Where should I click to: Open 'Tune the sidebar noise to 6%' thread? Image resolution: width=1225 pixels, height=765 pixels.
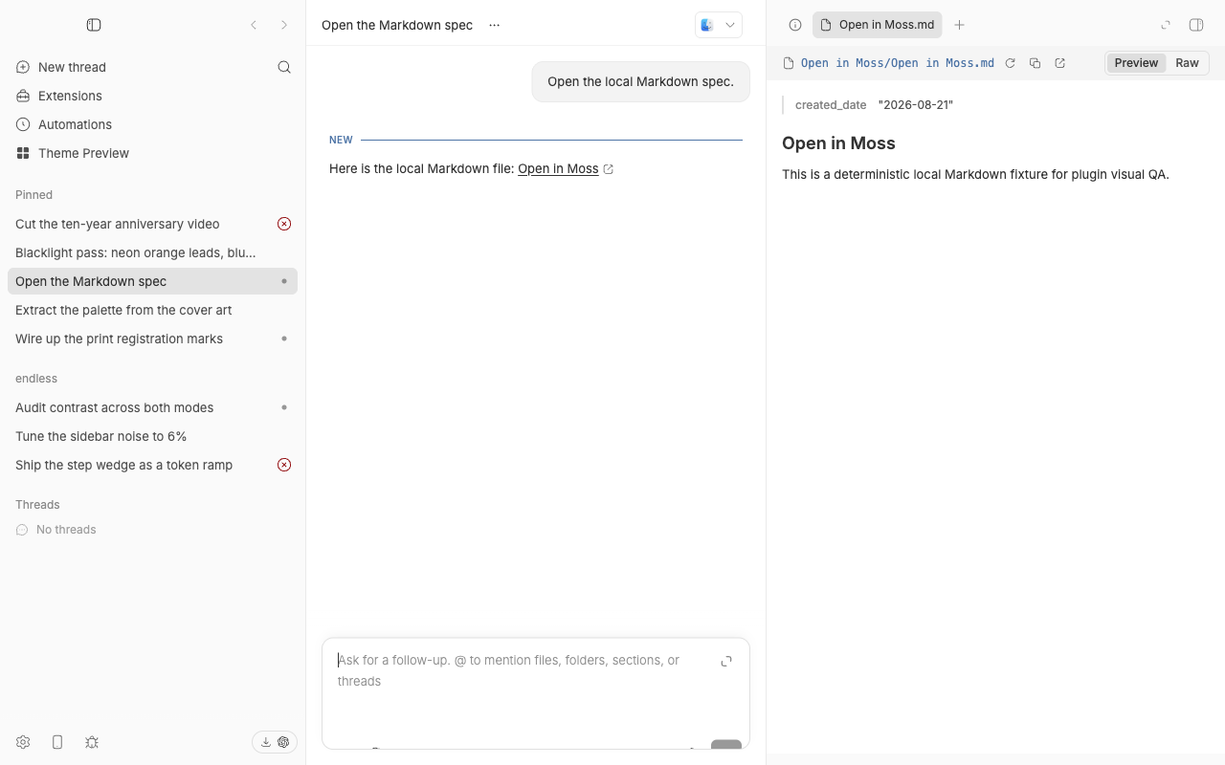point(152,436)
